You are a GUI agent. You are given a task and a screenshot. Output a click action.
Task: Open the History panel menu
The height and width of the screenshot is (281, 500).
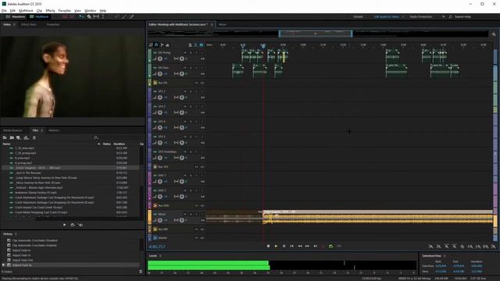click(16, 234)
